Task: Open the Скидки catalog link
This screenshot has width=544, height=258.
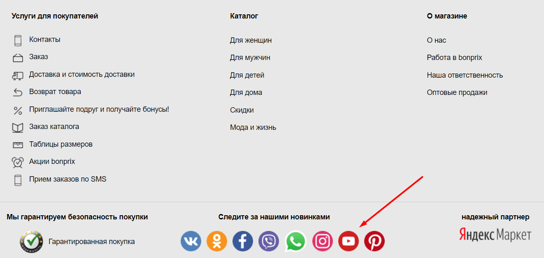Action: (242, 110)
